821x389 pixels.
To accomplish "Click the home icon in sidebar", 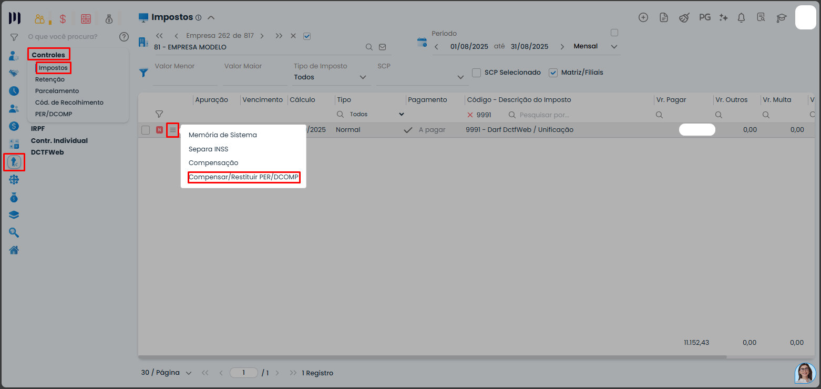I will coord(14,250).
